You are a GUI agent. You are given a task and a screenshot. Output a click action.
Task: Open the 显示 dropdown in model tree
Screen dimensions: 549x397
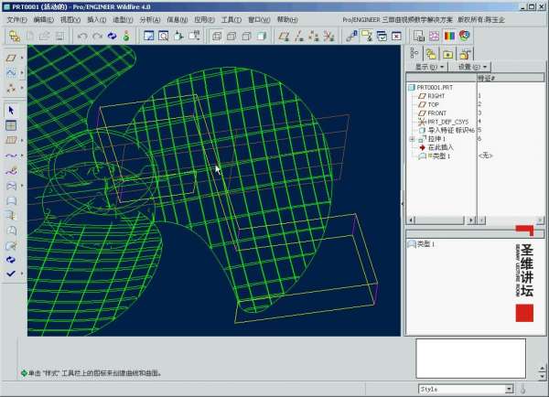coord(429,67)
